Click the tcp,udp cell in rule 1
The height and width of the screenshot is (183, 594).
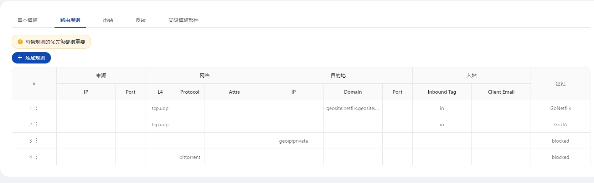(160, 108)
